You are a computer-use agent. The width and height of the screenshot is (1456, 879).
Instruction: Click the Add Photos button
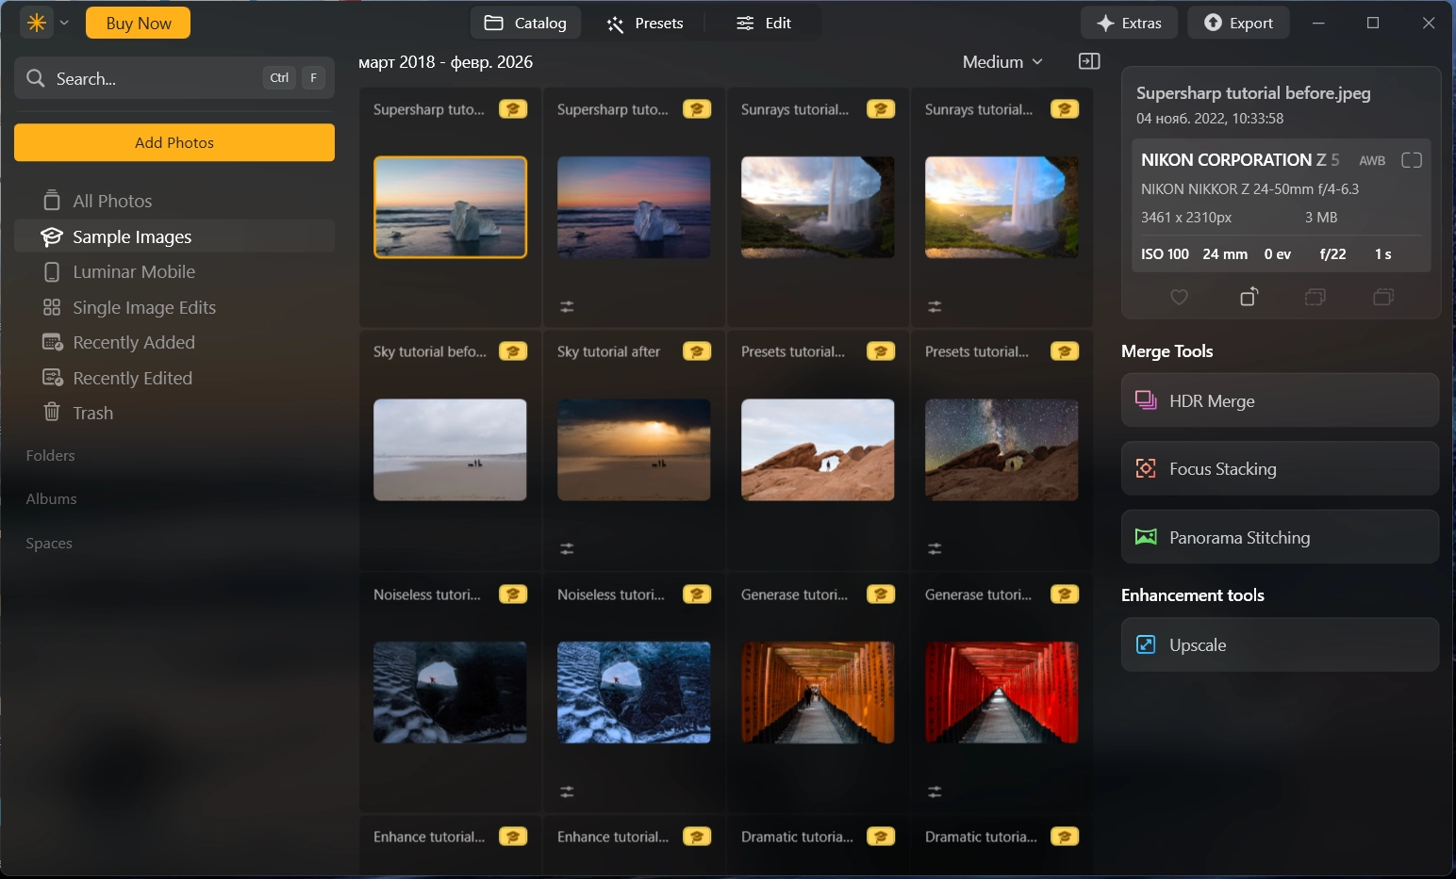174,142
